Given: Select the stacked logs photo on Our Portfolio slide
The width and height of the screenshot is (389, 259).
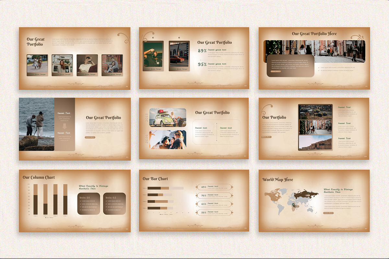Looking at the screenshot, I should (x=315, y=112).
